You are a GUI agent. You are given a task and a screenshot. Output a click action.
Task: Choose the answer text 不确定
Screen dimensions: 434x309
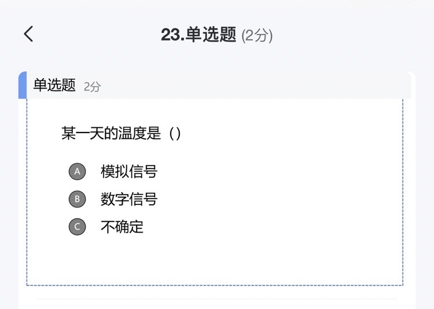click(122, 227)
